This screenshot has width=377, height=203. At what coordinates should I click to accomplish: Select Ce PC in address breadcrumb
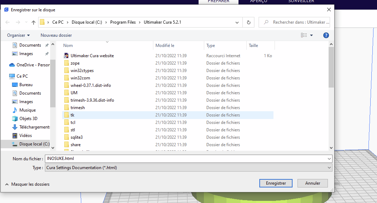pos(58,22)
